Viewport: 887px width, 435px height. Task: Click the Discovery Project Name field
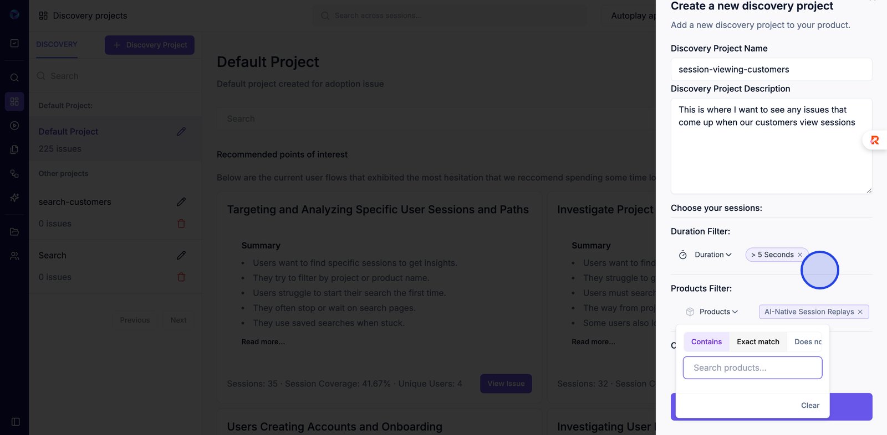tap(771, 70)
